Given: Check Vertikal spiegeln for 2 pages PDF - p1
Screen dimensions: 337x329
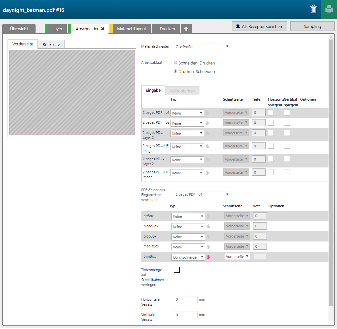Looking at the screenshot, I should (287, 113).
